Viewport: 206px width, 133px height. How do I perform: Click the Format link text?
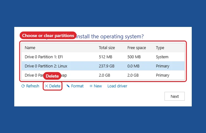[77, 86]
